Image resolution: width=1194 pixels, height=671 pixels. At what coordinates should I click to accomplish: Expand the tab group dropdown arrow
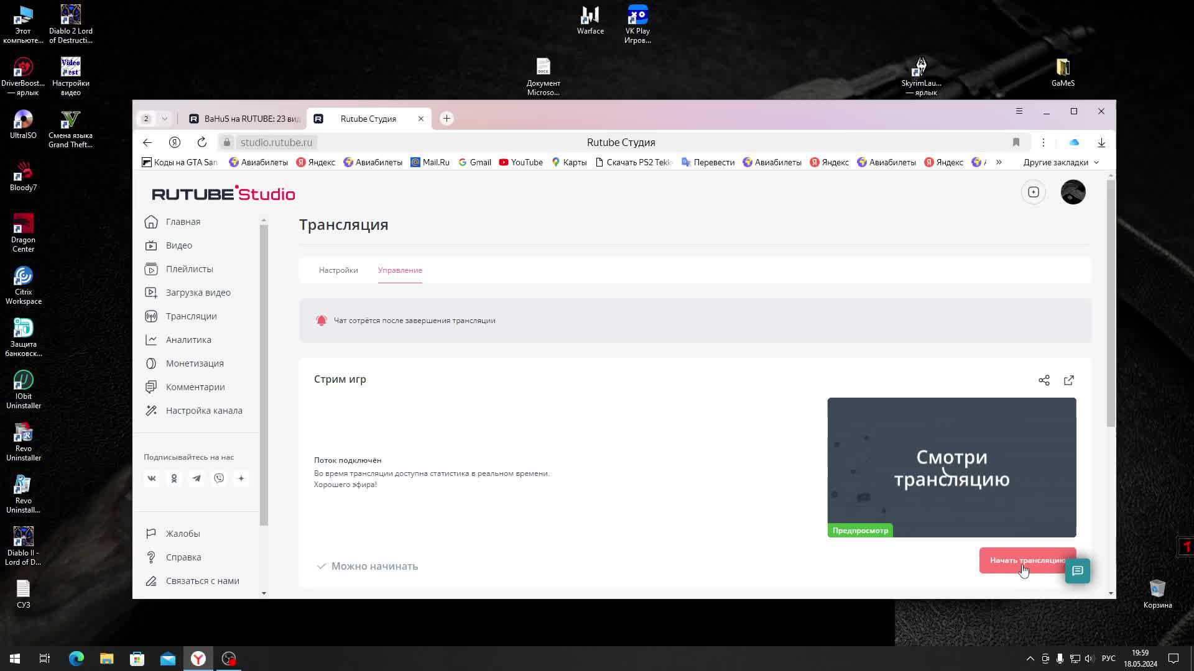click(x=165, y=119)
